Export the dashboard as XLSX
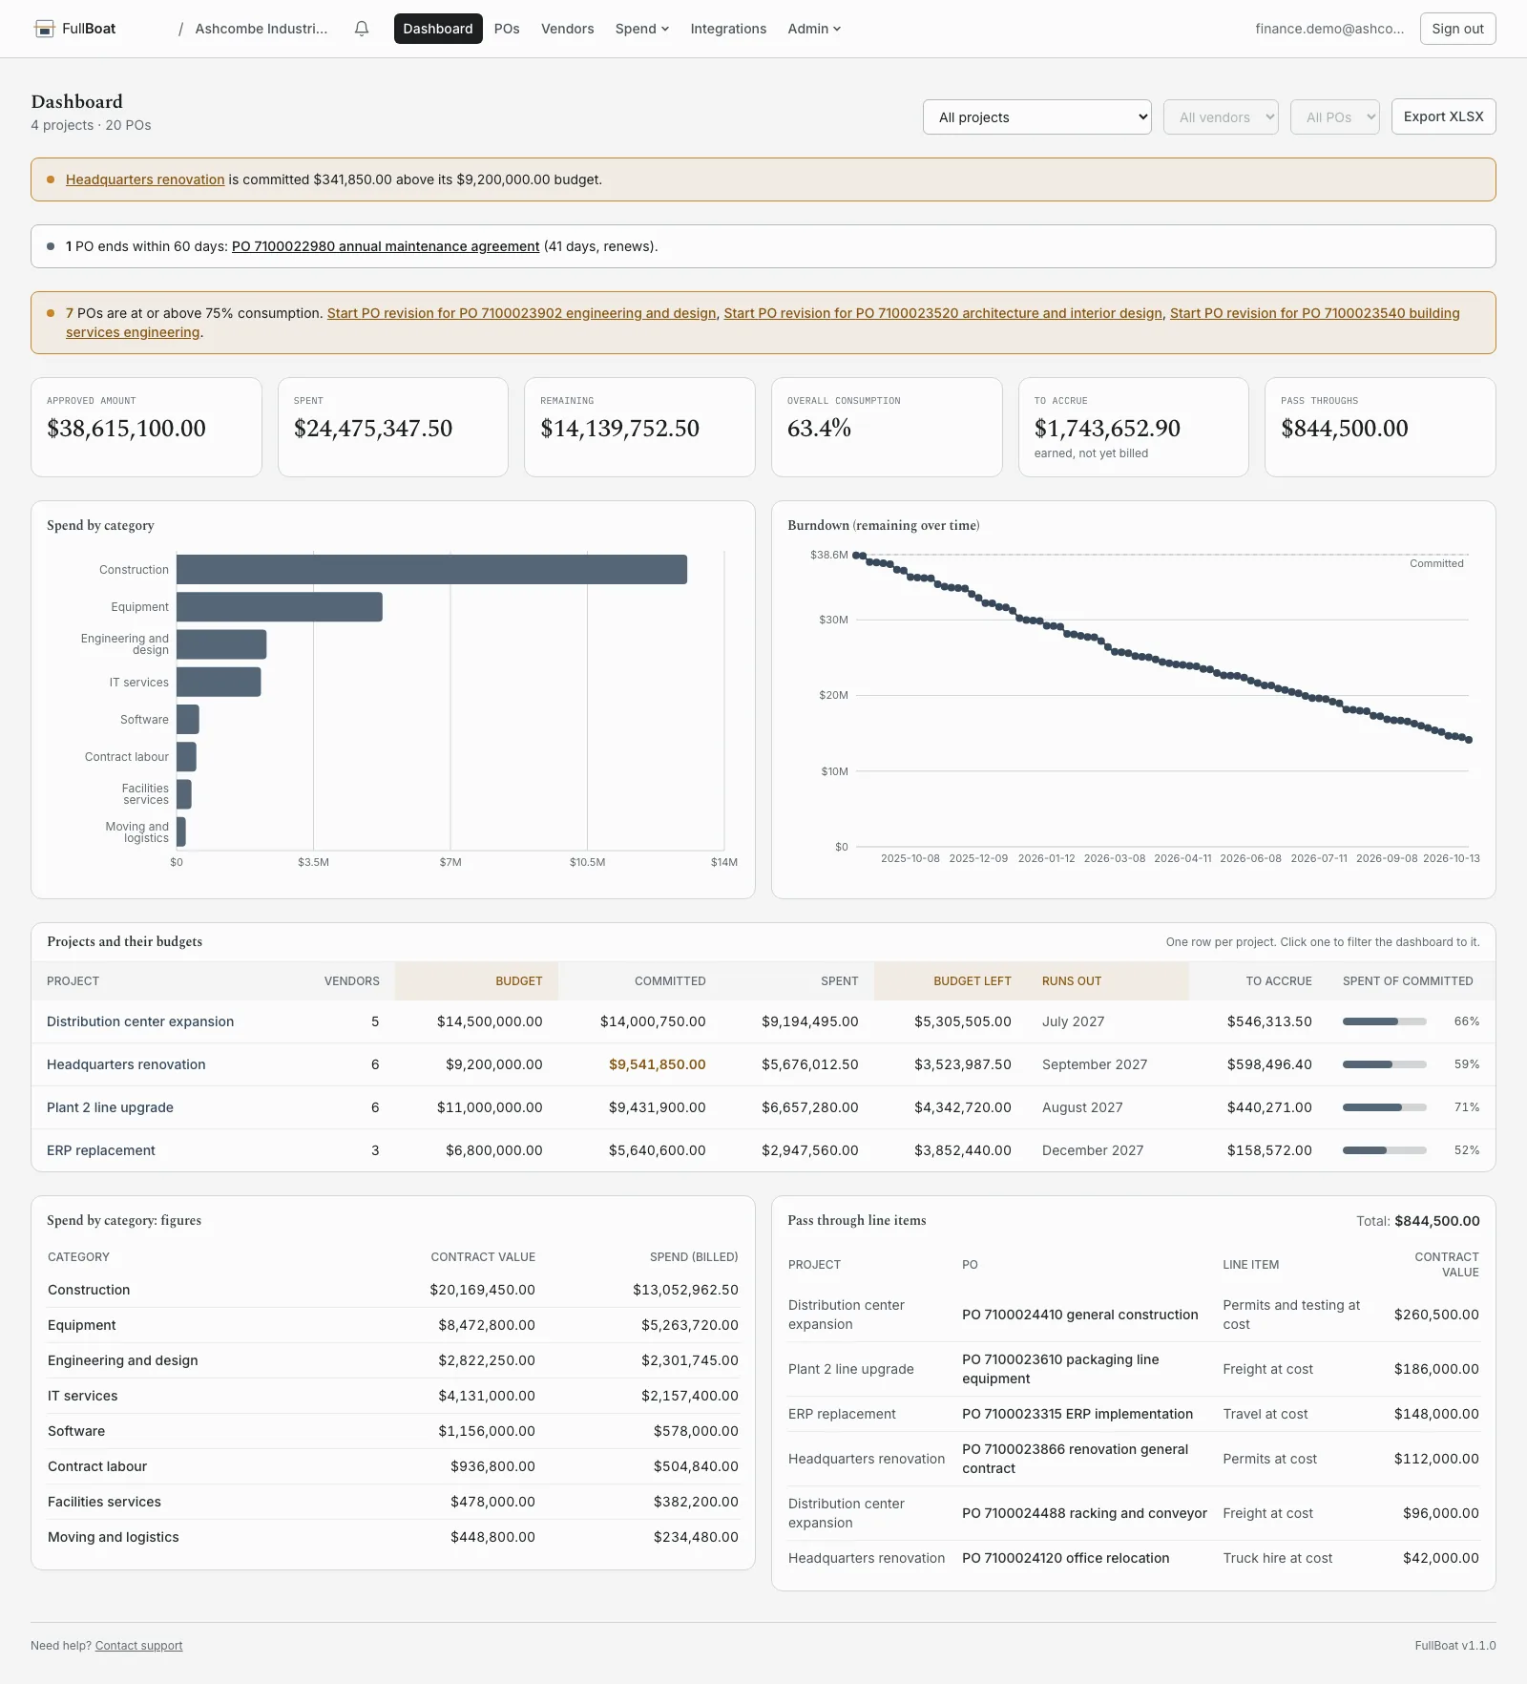Screen dimensions: 1527x1684 click(1443, 116)
